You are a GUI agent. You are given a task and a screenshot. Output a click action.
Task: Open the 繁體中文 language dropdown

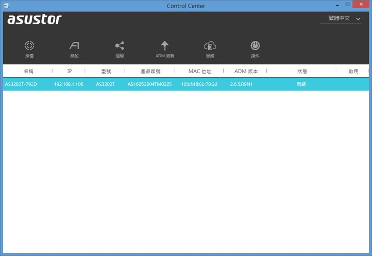pos(341,18)
